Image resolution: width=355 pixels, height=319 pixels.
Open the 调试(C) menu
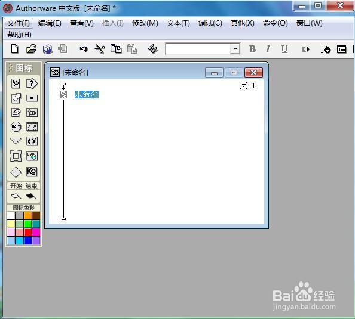click(210, 23)
